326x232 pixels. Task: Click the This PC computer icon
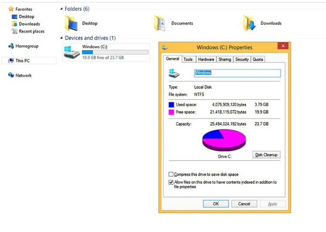(11, 61)
